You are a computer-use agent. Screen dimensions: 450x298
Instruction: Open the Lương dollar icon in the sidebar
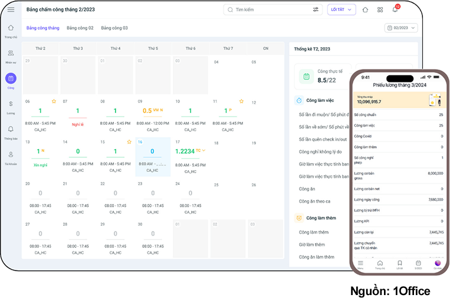pos(11,104)
